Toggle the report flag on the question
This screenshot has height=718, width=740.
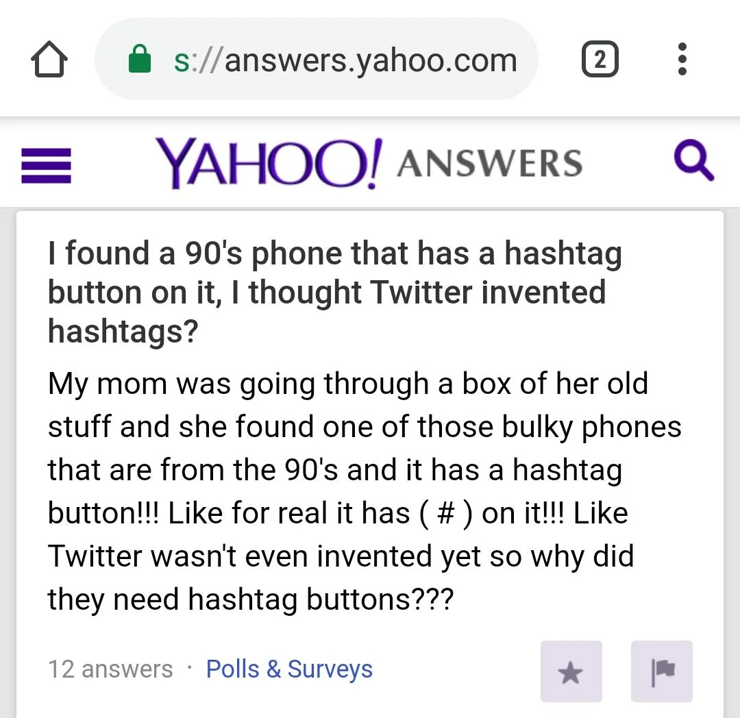tap(661, 671)
